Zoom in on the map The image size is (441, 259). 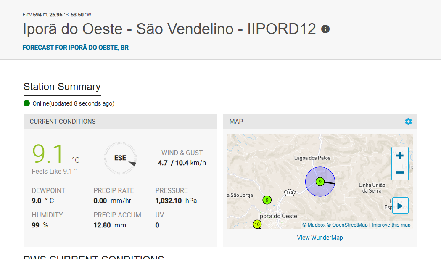(x=400, y=156)
